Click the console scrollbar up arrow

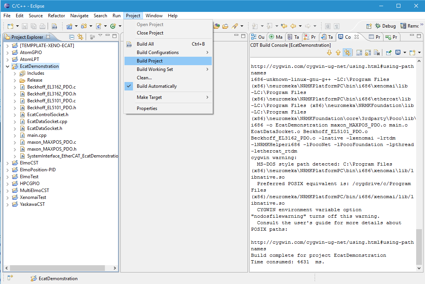pyautogui.click(x=419, y=61)
